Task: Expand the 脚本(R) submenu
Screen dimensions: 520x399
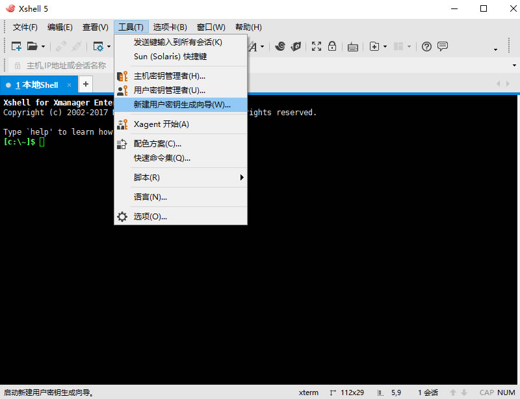Action: point(181,178)
